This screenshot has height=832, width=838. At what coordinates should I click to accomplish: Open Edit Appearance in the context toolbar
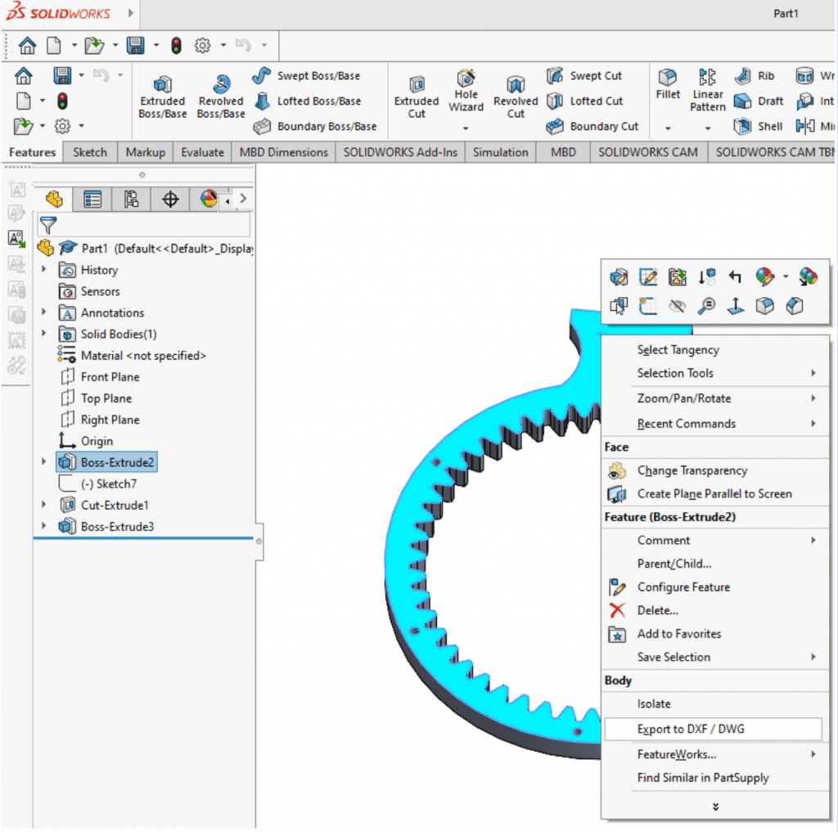(x=764, y=277)
